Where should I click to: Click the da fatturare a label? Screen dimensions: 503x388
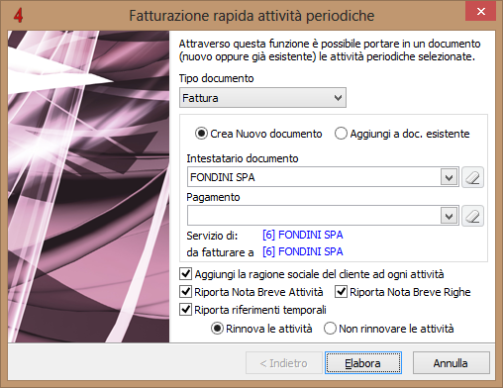pyautogui.click(x=220, y=252)
